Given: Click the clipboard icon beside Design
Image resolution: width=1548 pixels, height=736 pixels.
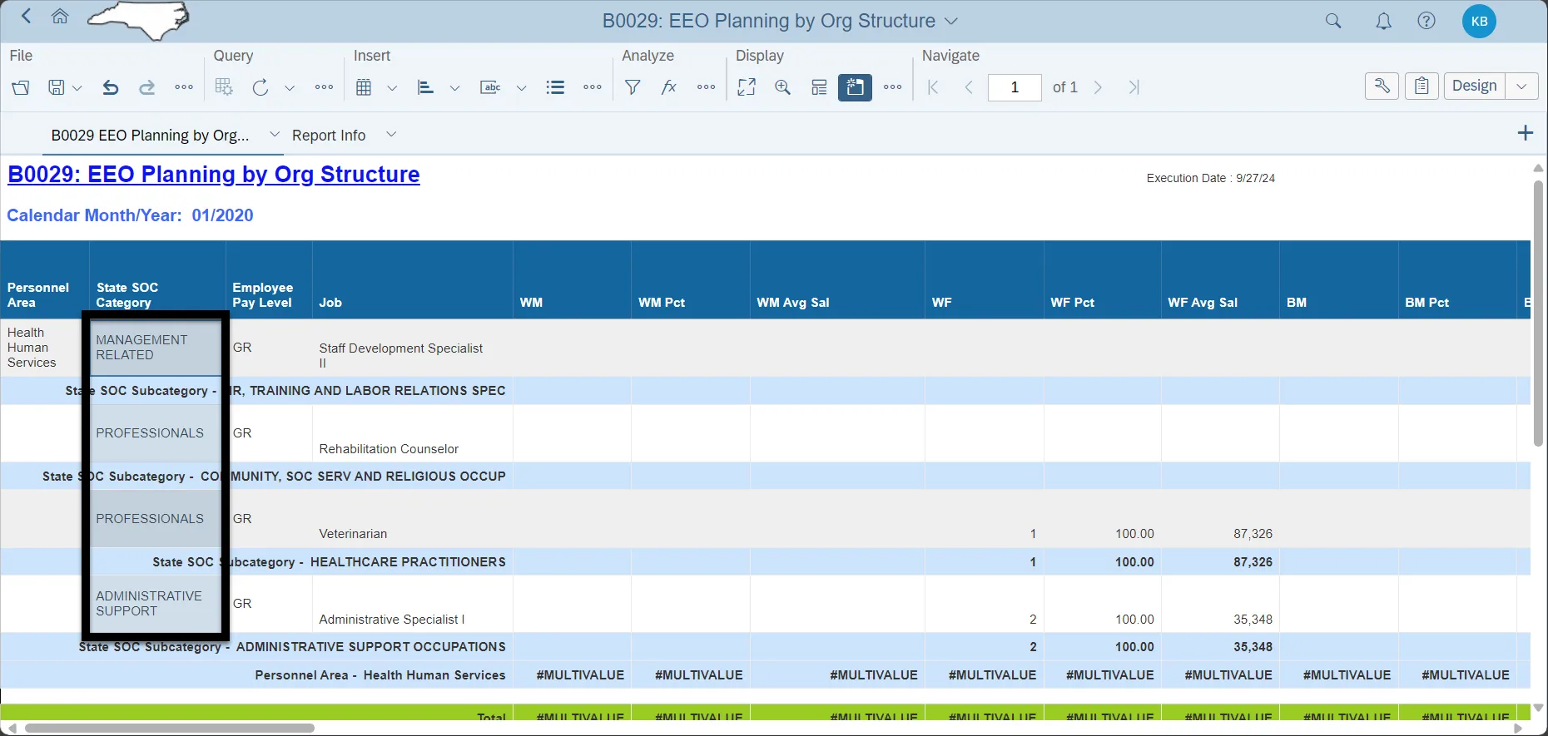Looking at the screenshot, I should point(1421,86).
